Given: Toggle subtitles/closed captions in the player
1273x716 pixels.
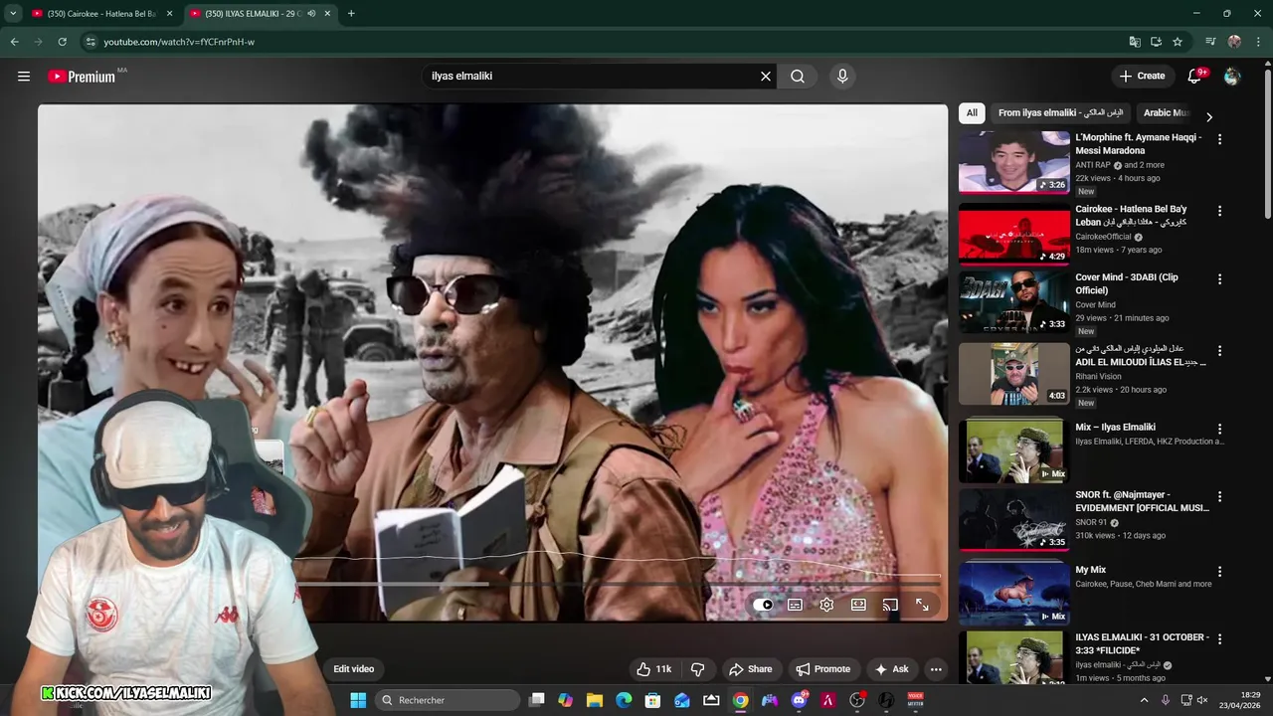Looking at the screenshot, I should 795,605.
